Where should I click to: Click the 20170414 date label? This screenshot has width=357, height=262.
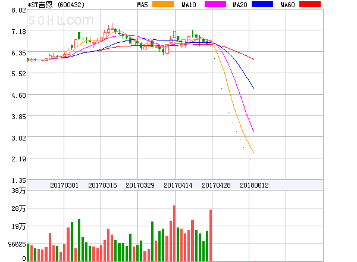tap(178, 185)
